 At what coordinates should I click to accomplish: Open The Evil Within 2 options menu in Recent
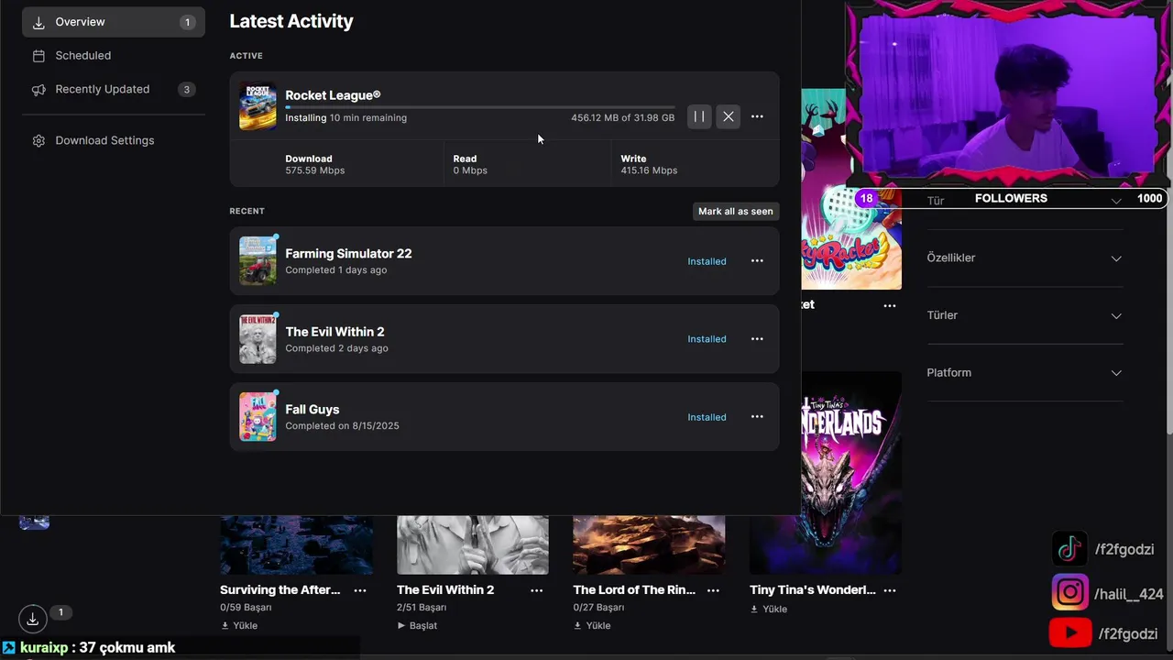tap(757, 339)
